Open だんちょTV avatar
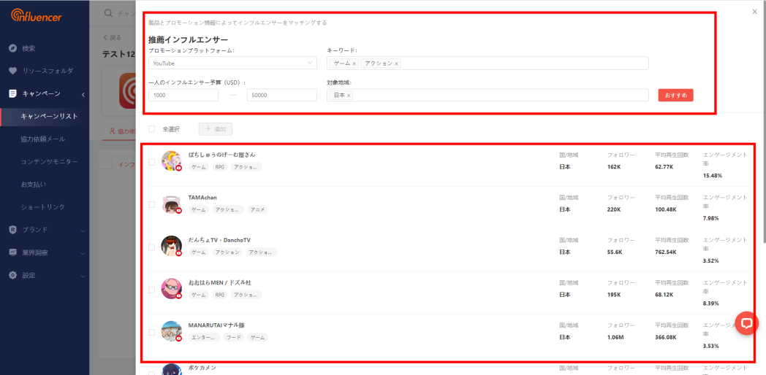 [172, 247]
